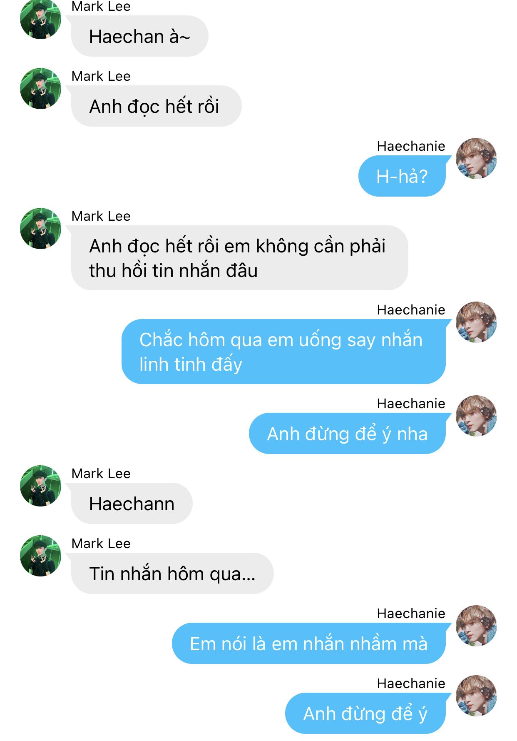Select the short 'Anh đọc hết rồi' bubble
The image size is (517, 741).
coord(156,106)
